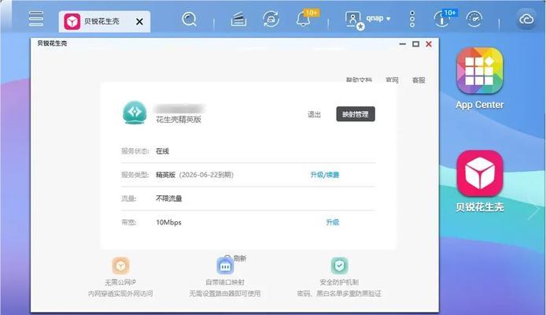Click the 自带端口映射 feature icon
The width and height of the screenshot is (546, 315).
coord(225,266)
